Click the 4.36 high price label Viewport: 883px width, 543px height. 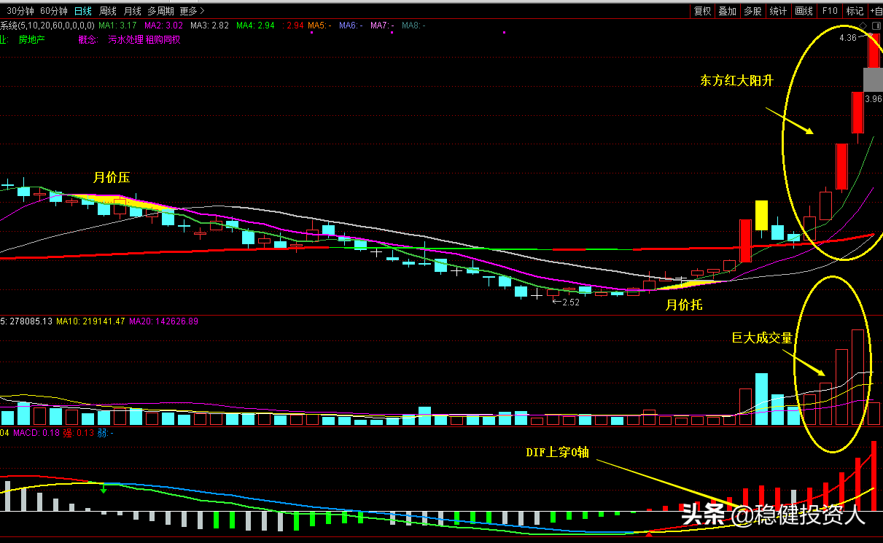coord(848,38)
